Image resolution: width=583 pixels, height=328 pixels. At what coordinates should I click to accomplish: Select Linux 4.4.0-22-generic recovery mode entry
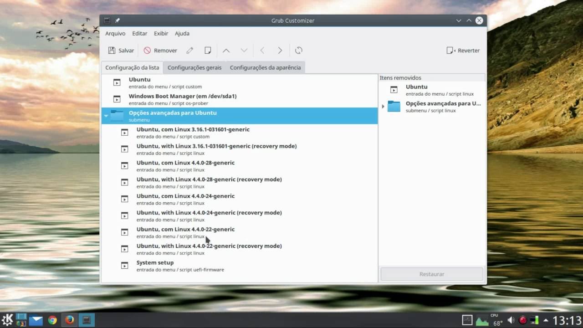pos(240,249)
